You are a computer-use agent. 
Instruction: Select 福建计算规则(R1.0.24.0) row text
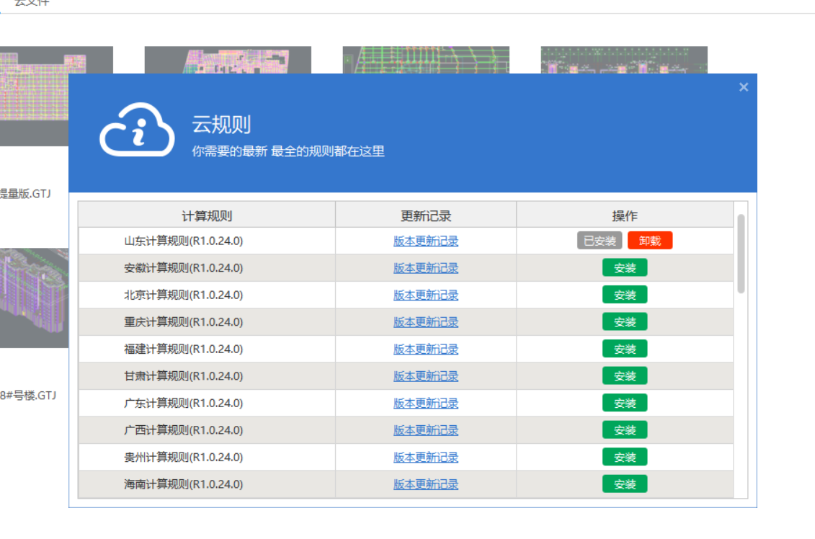coord(184,349)
